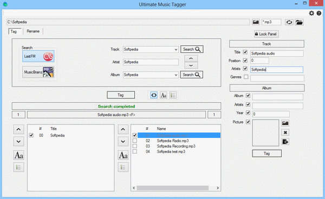Viewport: 325px width, 199px height.
Task: Select the LastFM search source
Action: [x=38, y=56]
